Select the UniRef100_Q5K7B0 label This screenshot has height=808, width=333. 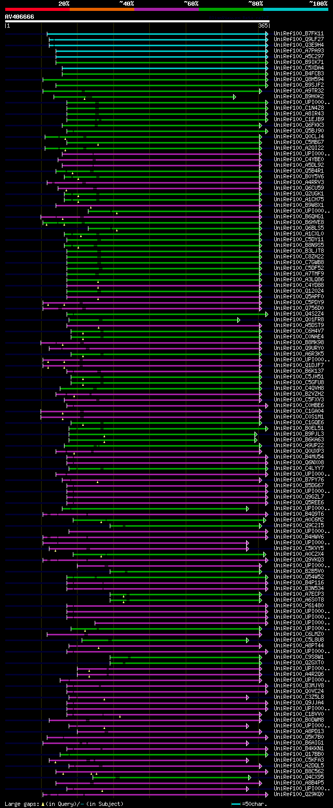[299, 737]
